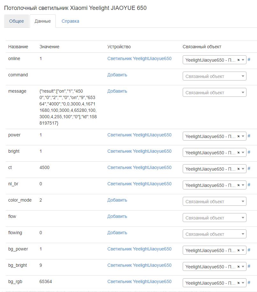Open Светильник YeelightJiaoyue650 device in bright row
Screen dimensions: 257x292
[139, 151]
